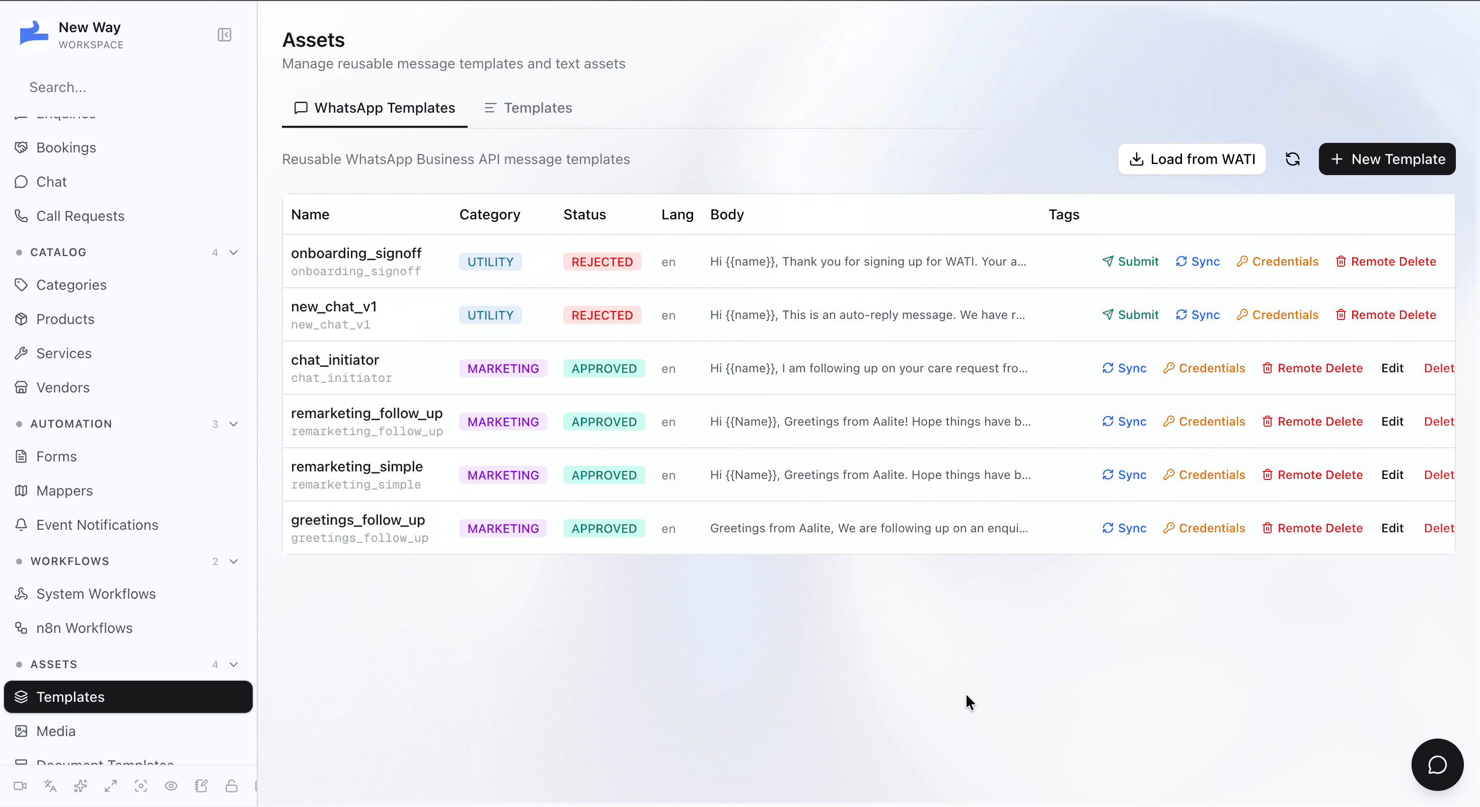This screenshot has width=1480, height=807.
Task: Click the expand arrows icon in sidebar footer
Action: (x=111, y=786)
